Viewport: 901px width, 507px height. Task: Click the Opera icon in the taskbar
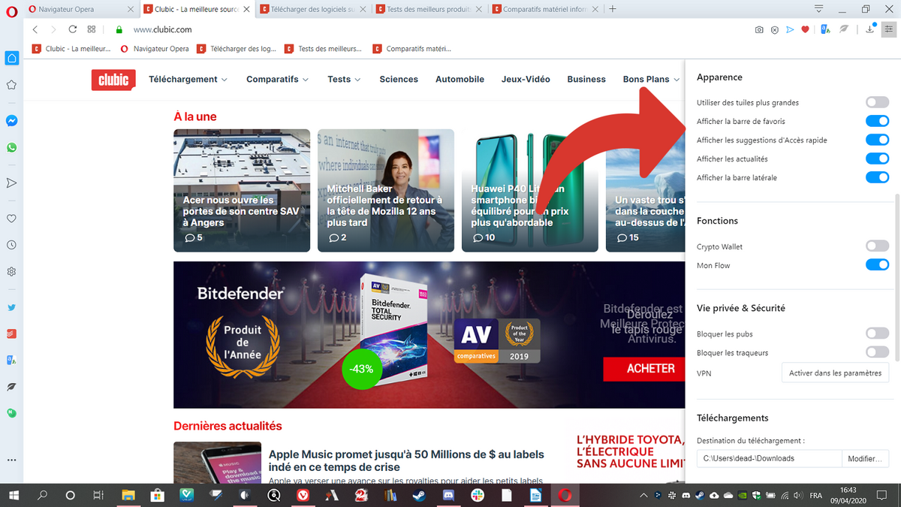tap(565, 495)
